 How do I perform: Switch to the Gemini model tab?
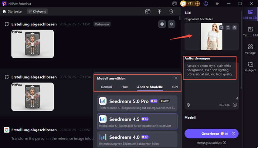[x=106, y=87]
